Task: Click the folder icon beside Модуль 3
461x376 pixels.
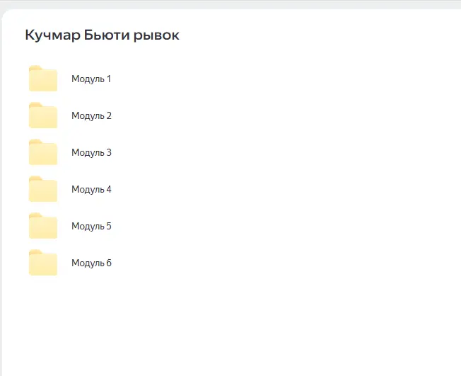Action: (42, 152)
